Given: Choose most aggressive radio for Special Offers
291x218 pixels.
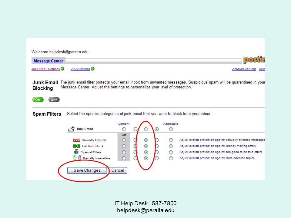Looking at the screenshot, I should (171, 152).
